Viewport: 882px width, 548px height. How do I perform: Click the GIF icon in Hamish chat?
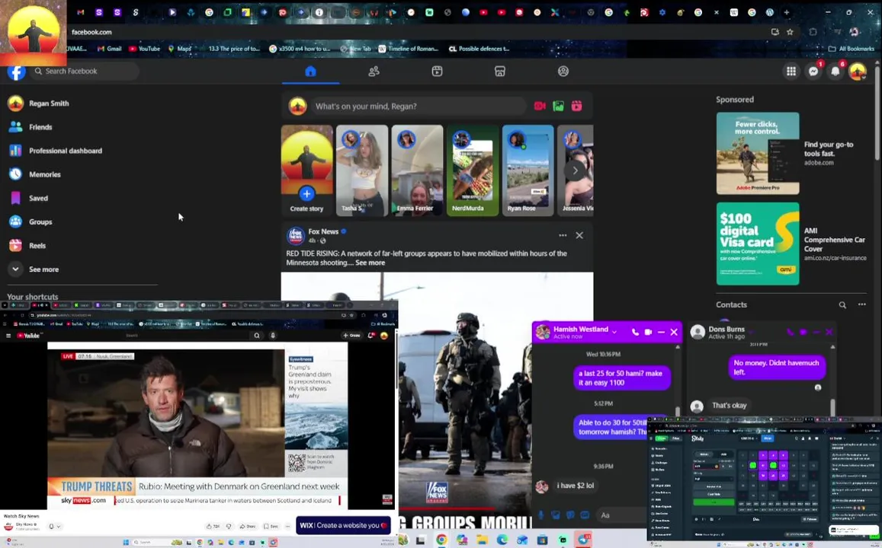585,515
